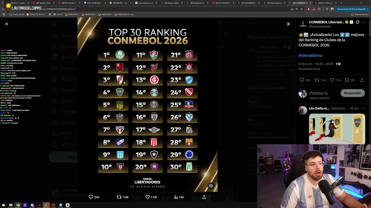Open replies under the photo (250)
Viewport: 371px width, 208px height.
tap(94, 197)
